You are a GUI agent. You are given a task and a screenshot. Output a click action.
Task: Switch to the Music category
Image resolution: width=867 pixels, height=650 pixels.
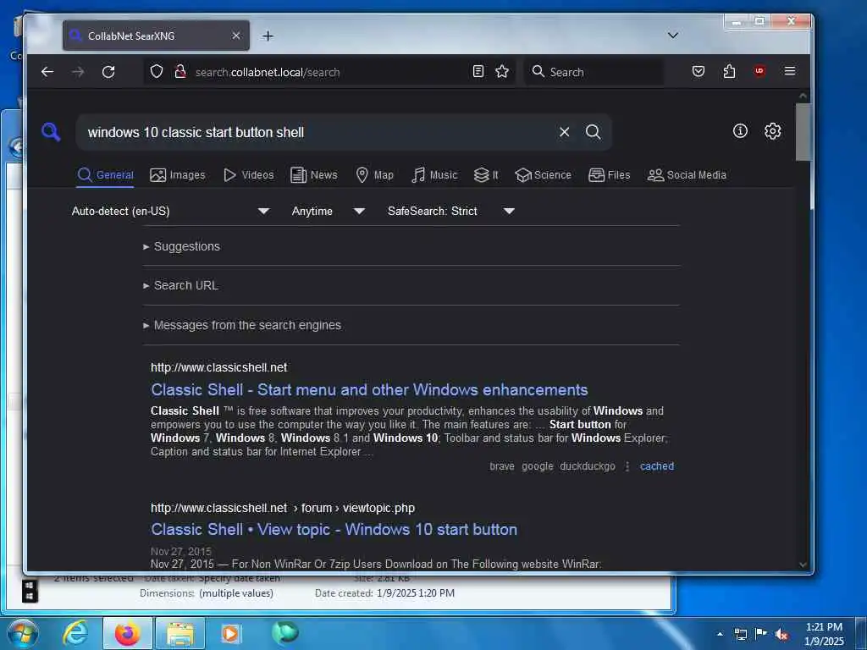tap(434, 175)
